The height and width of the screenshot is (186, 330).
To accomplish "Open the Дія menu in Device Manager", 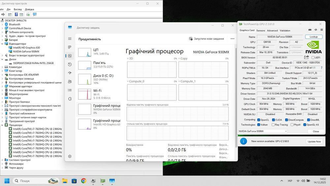I will click(x=9, y=9).
